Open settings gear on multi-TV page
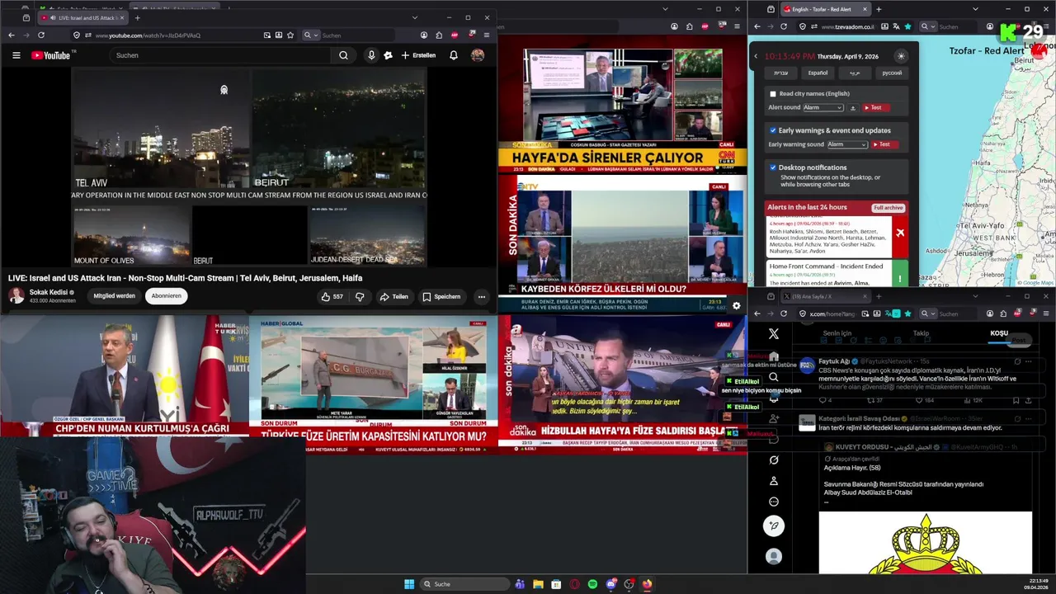Image resolution: width=1056 pixels, height=594 pixels. [x=736, y=305]
